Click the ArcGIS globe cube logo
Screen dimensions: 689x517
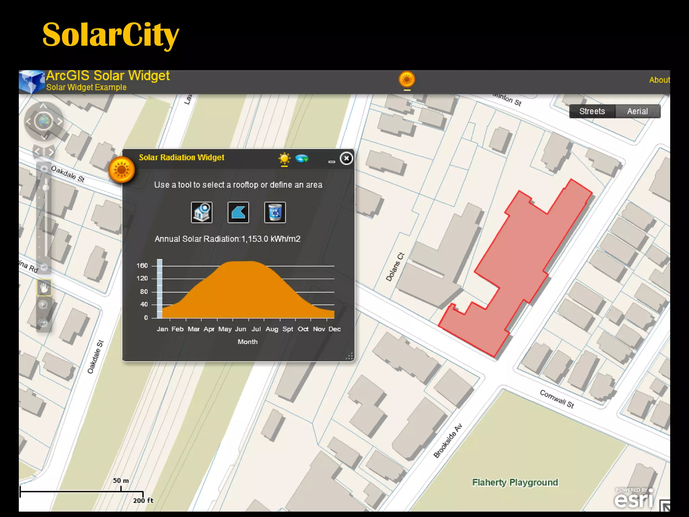tap(32, 81)
